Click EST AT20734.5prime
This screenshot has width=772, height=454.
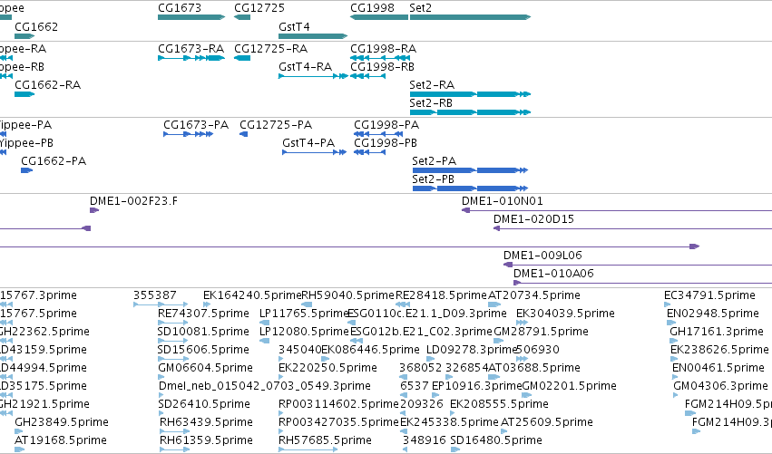click(x=534, y=295)
